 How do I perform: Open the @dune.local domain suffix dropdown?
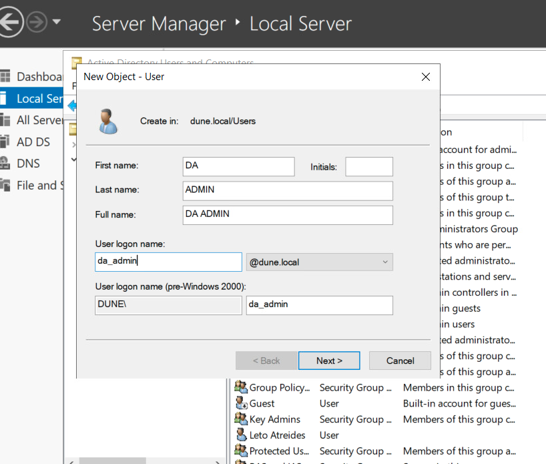(319, 262)
